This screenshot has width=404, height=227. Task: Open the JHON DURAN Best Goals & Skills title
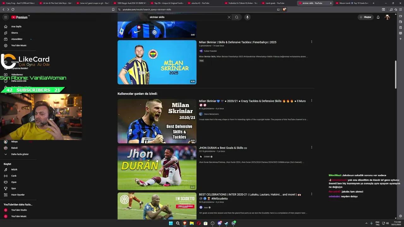pyautogui.click(x=223, y=148)
